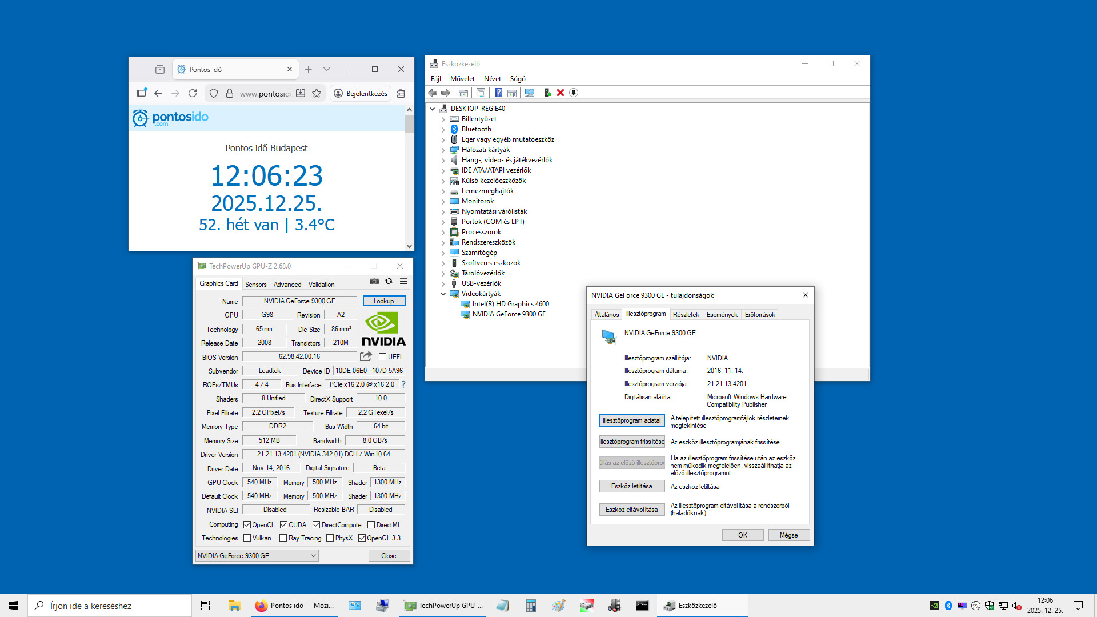
Task: Open the GPU-Z hamburger menu icon
Action: pos(403,281)
